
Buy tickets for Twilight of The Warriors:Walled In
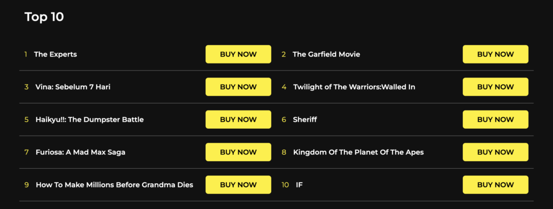point(496,87)
